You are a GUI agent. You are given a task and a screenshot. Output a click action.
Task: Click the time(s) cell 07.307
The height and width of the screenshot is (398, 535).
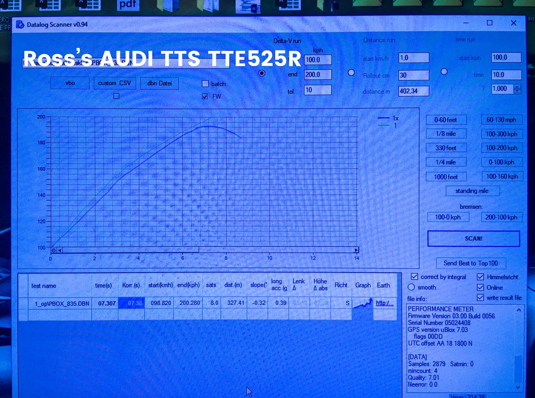pos(105,303)
